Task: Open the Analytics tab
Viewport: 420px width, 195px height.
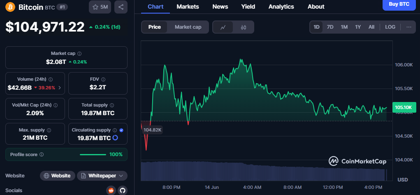Action: click(281, 7)
